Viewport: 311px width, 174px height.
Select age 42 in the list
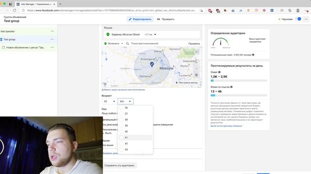click(136, 144)
